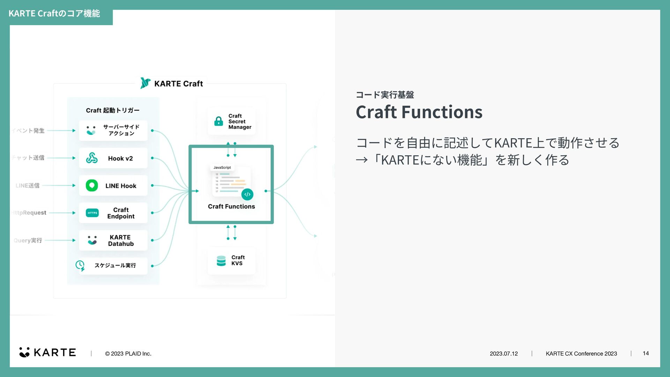
Task: Click the KARTE Craftのコア機能 slide header
Action: [x=54, y=13]
